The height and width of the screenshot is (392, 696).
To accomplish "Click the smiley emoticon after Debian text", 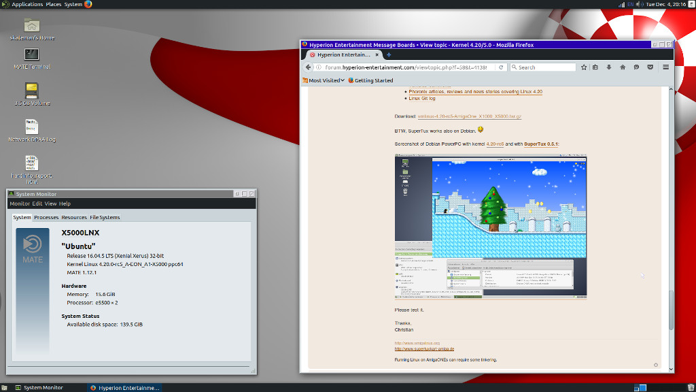I will coord(481,130).
